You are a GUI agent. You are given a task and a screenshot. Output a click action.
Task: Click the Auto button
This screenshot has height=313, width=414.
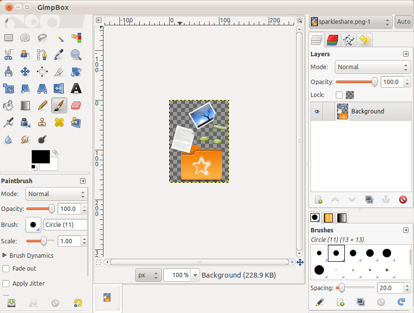pos(403,22)
